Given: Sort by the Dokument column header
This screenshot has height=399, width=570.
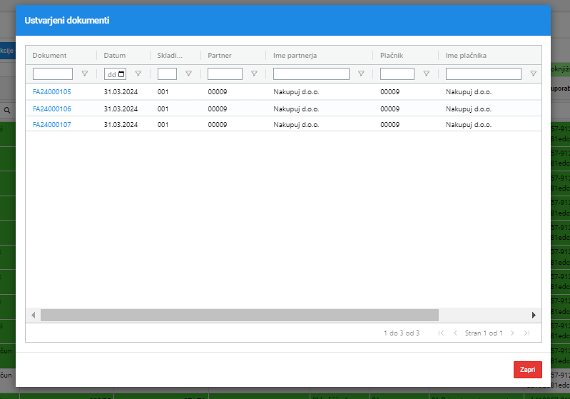Looking at the screenshot, I should point(49,56).
